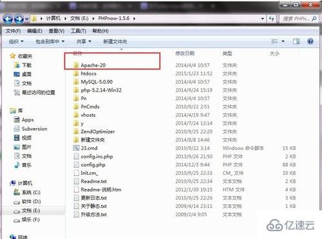Open address bar history dropdown arrow

(262, 19)
